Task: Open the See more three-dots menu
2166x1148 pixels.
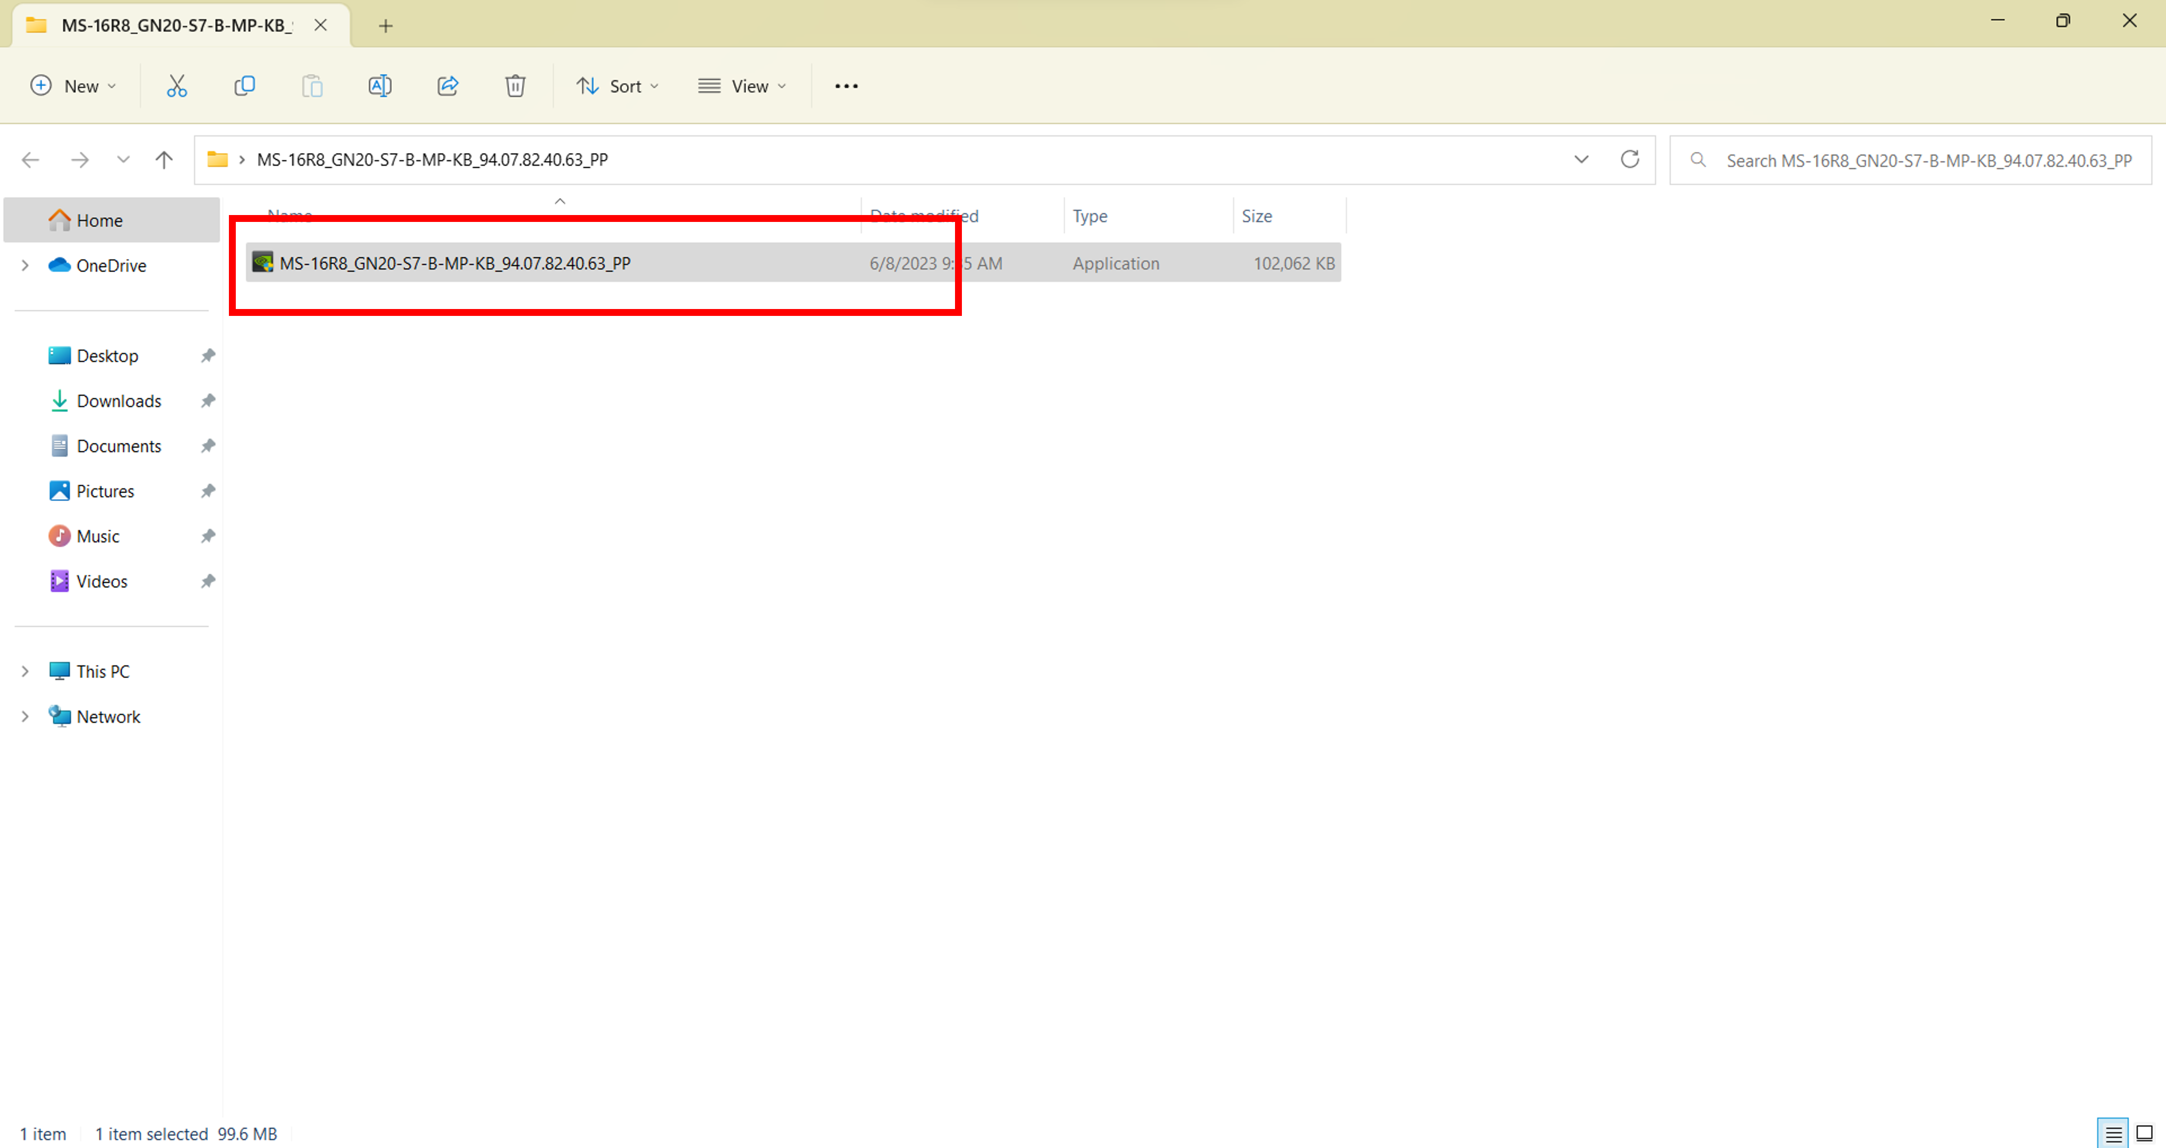Action: point(846,86)
